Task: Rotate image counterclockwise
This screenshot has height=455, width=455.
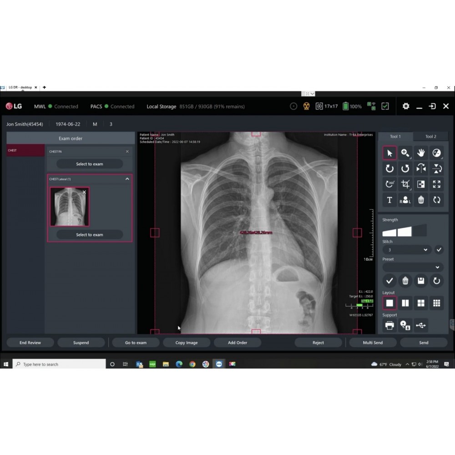Action: (x=405, y=169)
